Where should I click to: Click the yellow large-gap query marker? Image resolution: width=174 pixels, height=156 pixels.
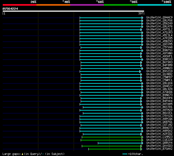click(22, 154)
